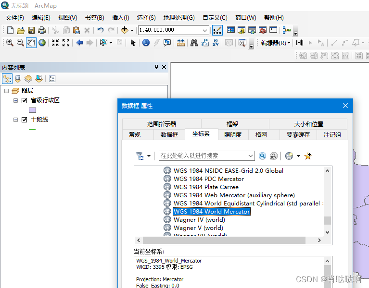The image size is (369, 288).
Task: Open the Find binoculars tool
Action: pyautogui.click(x=194, y=43)
